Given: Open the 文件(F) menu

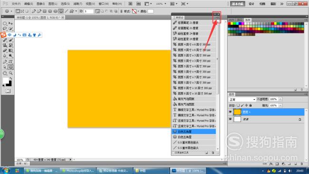Looking at the screenshot, I should click(x=16, y=4).
